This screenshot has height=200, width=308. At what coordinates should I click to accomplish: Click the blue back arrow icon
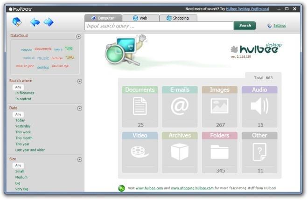(x=35, y=22)
